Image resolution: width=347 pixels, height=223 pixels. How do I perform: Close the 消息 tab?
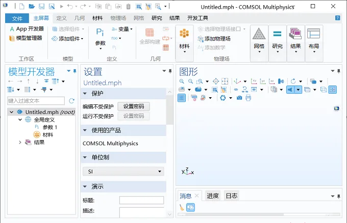[197, 196]
